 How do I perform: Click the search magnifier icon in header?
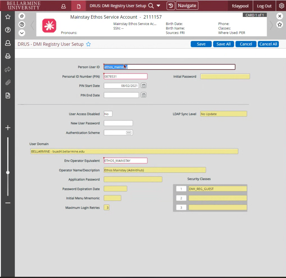coord(151,6)
